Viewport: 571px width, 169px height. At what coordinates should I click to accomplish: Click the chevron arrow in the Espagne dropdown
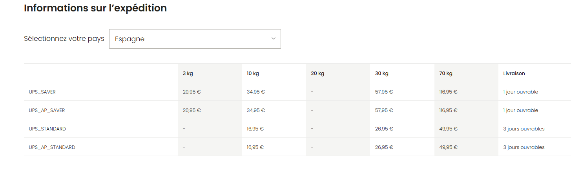click(x=274, y=39)
